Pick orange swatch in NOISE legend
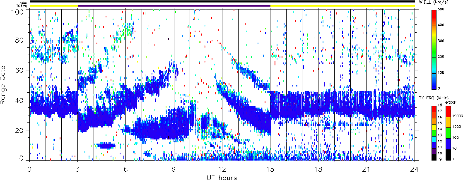Viewport: 463px width, 180px height. (x=448, y=122)
